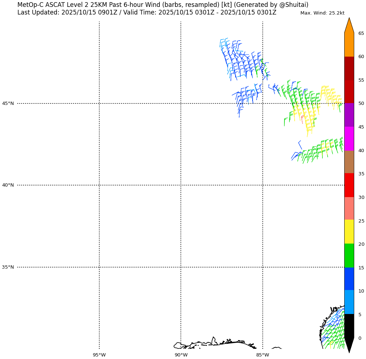Click the 90°W longitude axis label
The width and height of the screenshot is (366, 359).
(x=181, y=355)
